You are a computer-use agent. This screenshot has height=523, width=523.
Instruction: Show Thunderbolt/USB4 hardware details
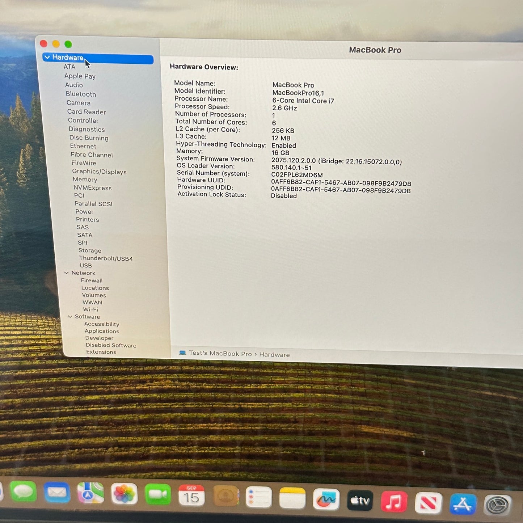106,258
